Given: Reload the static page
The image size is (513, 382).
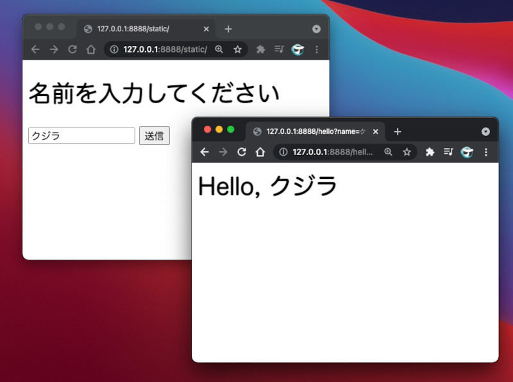Looking at the screenshot, I should pyautogui.click(x=72, y=49).
